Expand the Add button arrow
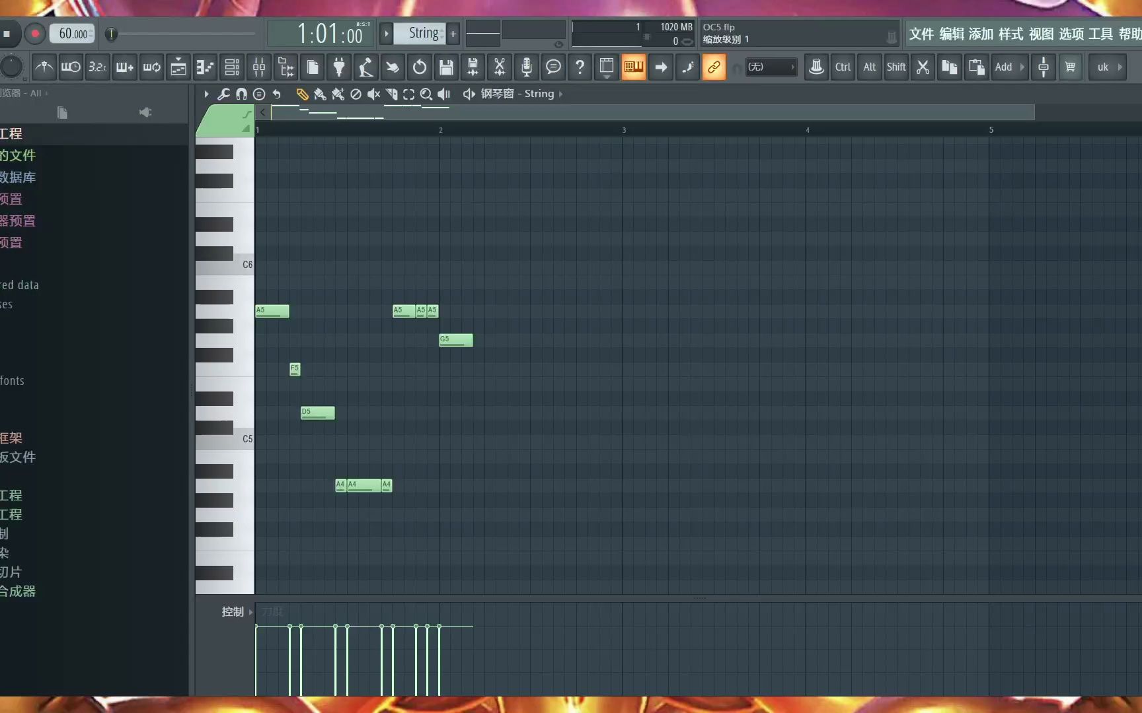Image resolution: width=1142 pixels, height=713 pixels. click(1022, 67)
